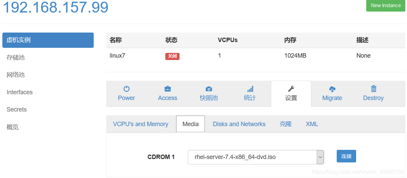Switch to Disks and Networks tab
This screenshot has height=178, width=407.
[239, 124]
